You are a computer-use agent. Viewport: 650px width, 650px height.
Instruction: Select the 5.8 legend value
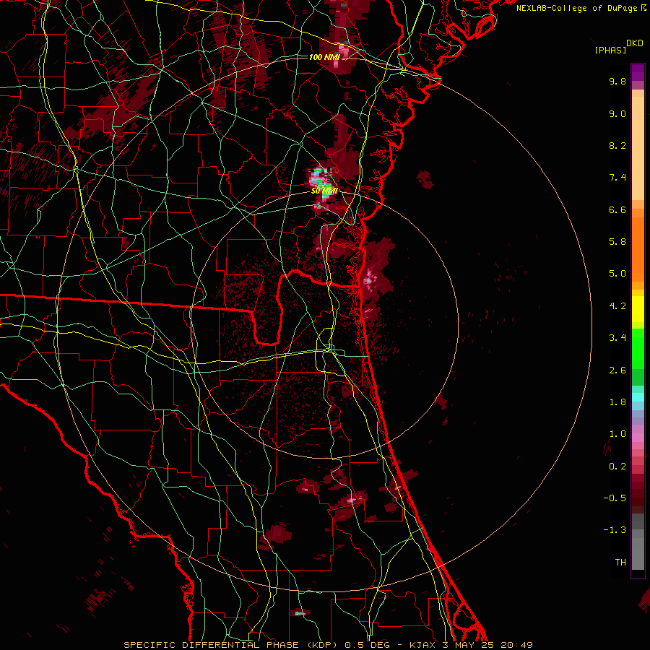(617, 242)
